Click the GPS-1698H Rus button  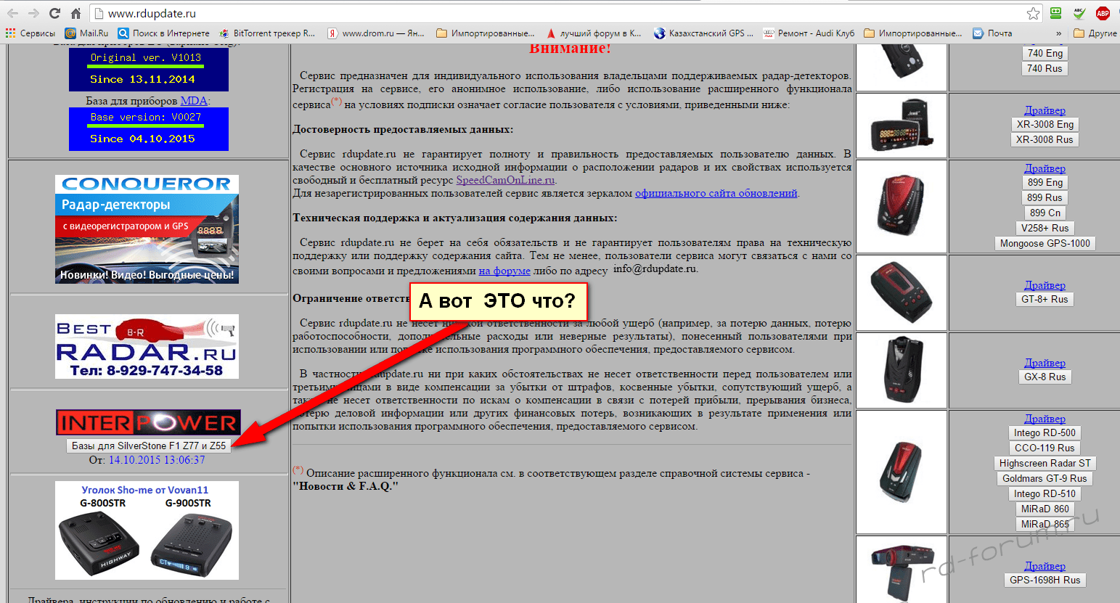1045,580
